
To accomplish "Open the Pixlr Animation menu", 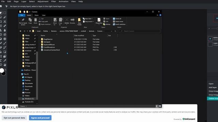I will pyautogui.click(x=64, y=1).
